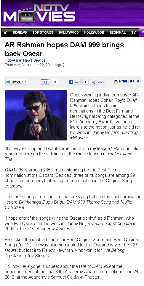Click the Print link text
Screen dimensions: 144x286
point(123,81)
